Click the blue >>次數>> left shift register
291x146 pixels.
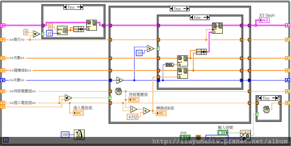[3, 80]
